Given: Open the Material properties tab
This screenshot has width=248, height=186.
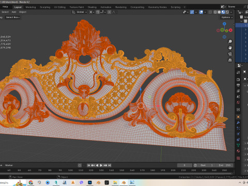Looking at the screenshot, I should click(x=238, y=151).
